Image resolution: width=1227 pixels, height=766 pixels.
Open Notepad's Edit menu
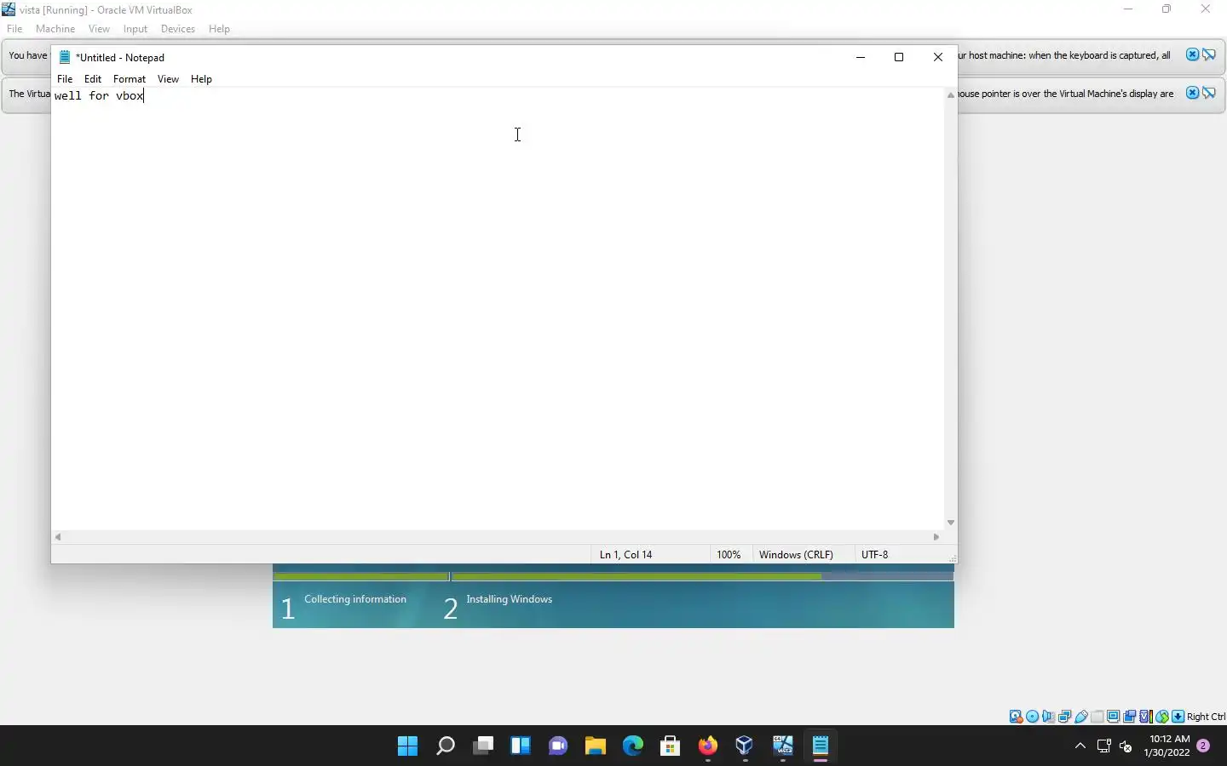click(x=93, y=79)
